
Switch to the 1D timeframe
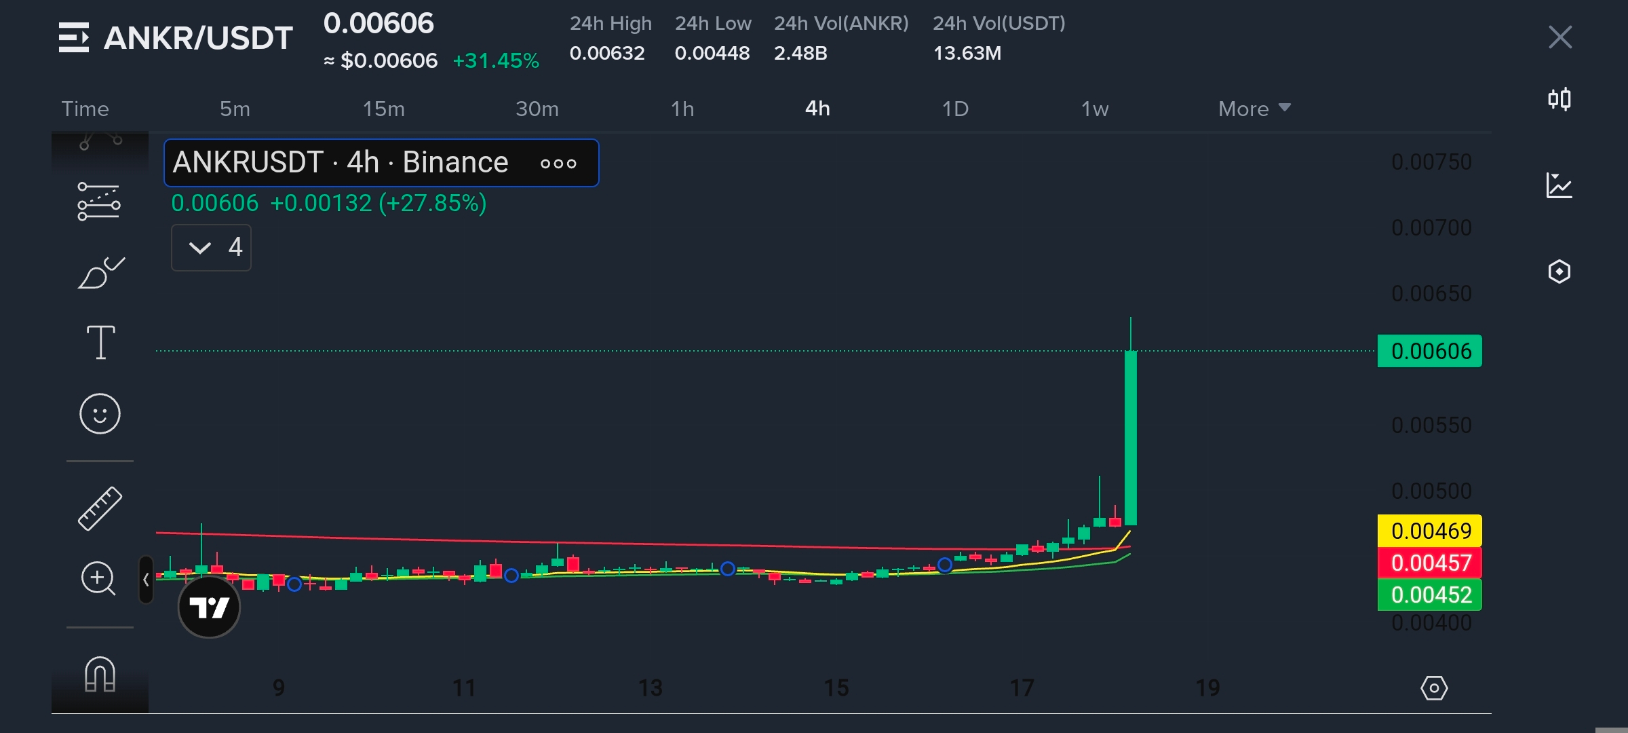click(x=955, y=109)
